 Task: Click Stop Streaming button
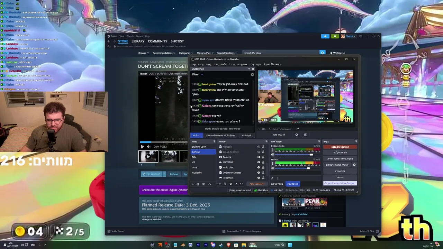(x=340, y=147)
